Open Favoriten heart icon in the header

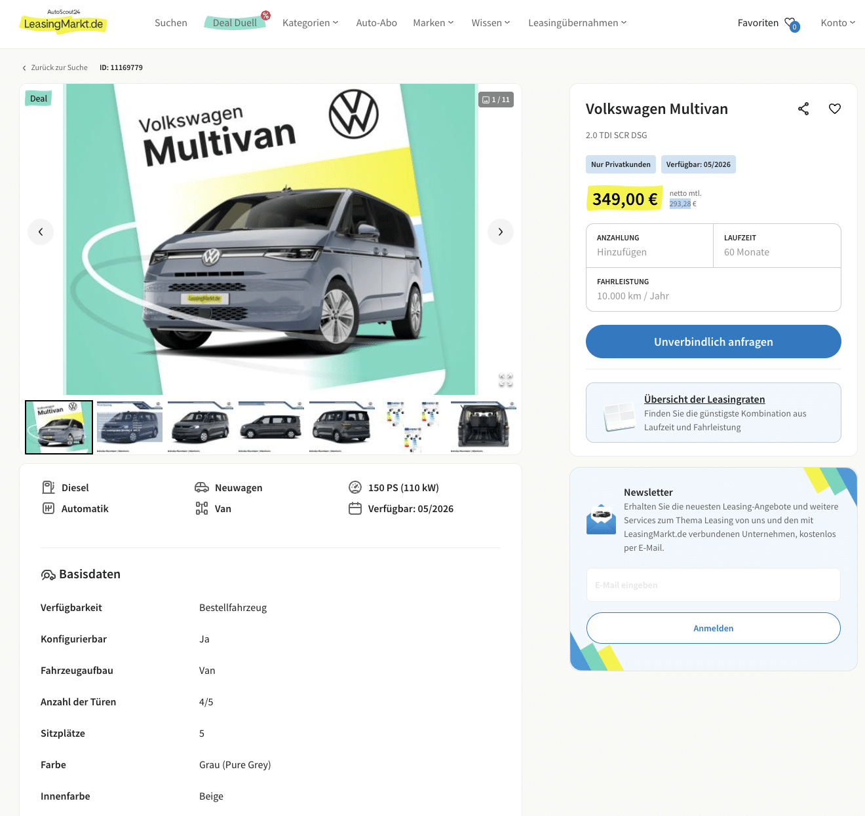coord(791,23)
